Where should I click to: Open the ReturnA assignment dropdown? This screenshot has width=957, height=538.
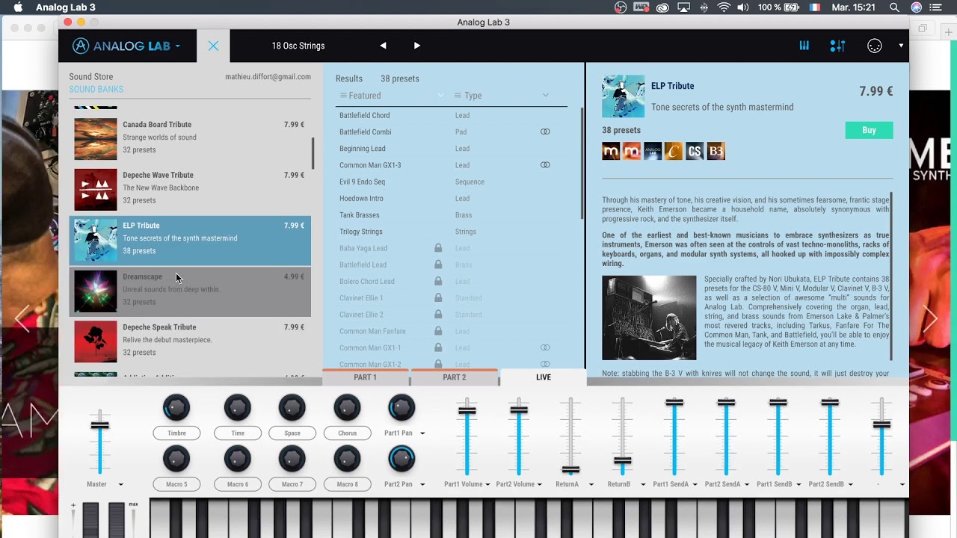(x=591, y=484)
